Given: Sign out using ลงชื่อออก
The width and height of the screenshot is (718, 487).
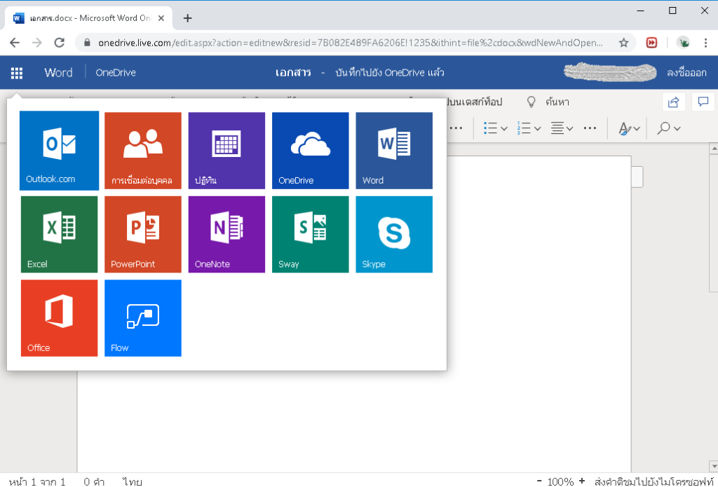Looking at the screenshot, I should [x=687, y=73].
